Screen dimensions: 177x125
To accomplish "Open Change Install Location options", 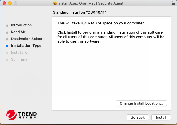I will pyautogui.click(x=141, y=103).
